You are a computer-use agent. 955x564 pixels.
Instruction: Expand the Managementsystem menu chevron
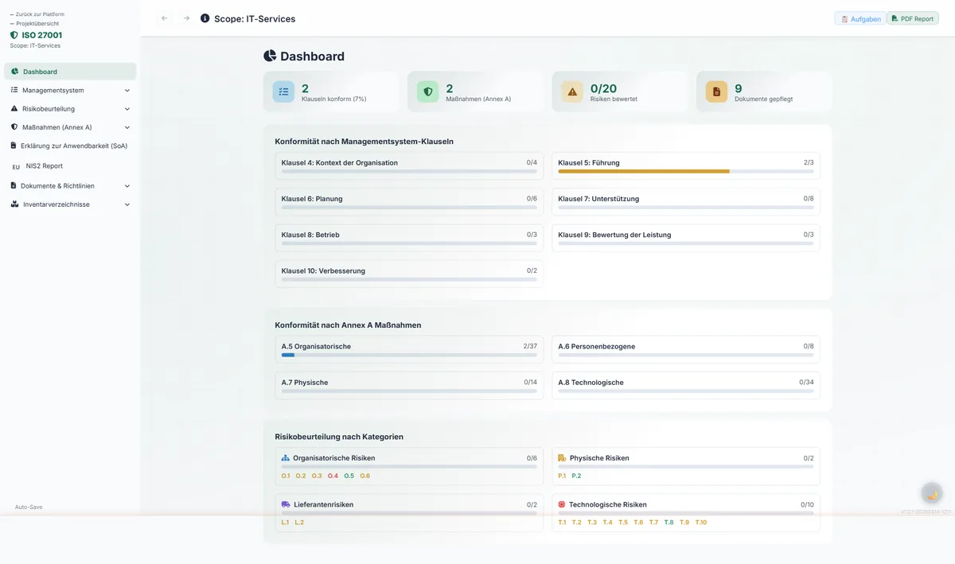(127, 91)
